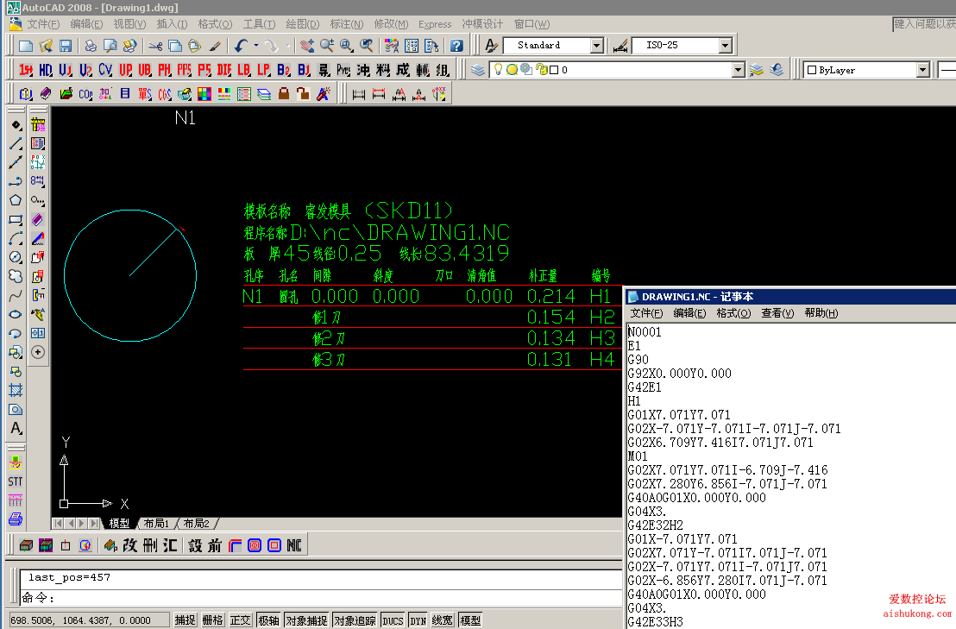Click the NC icon in bottom toolbar

tap(294, 545)
